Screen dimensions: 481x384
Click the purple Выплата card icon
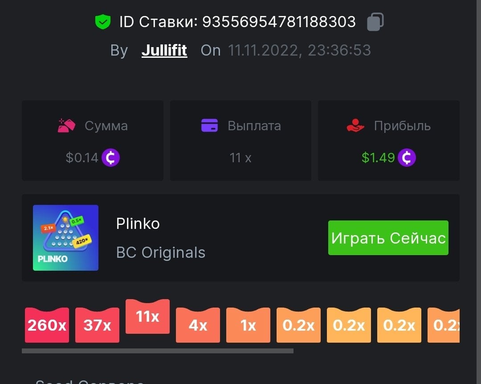click(209, 125)
